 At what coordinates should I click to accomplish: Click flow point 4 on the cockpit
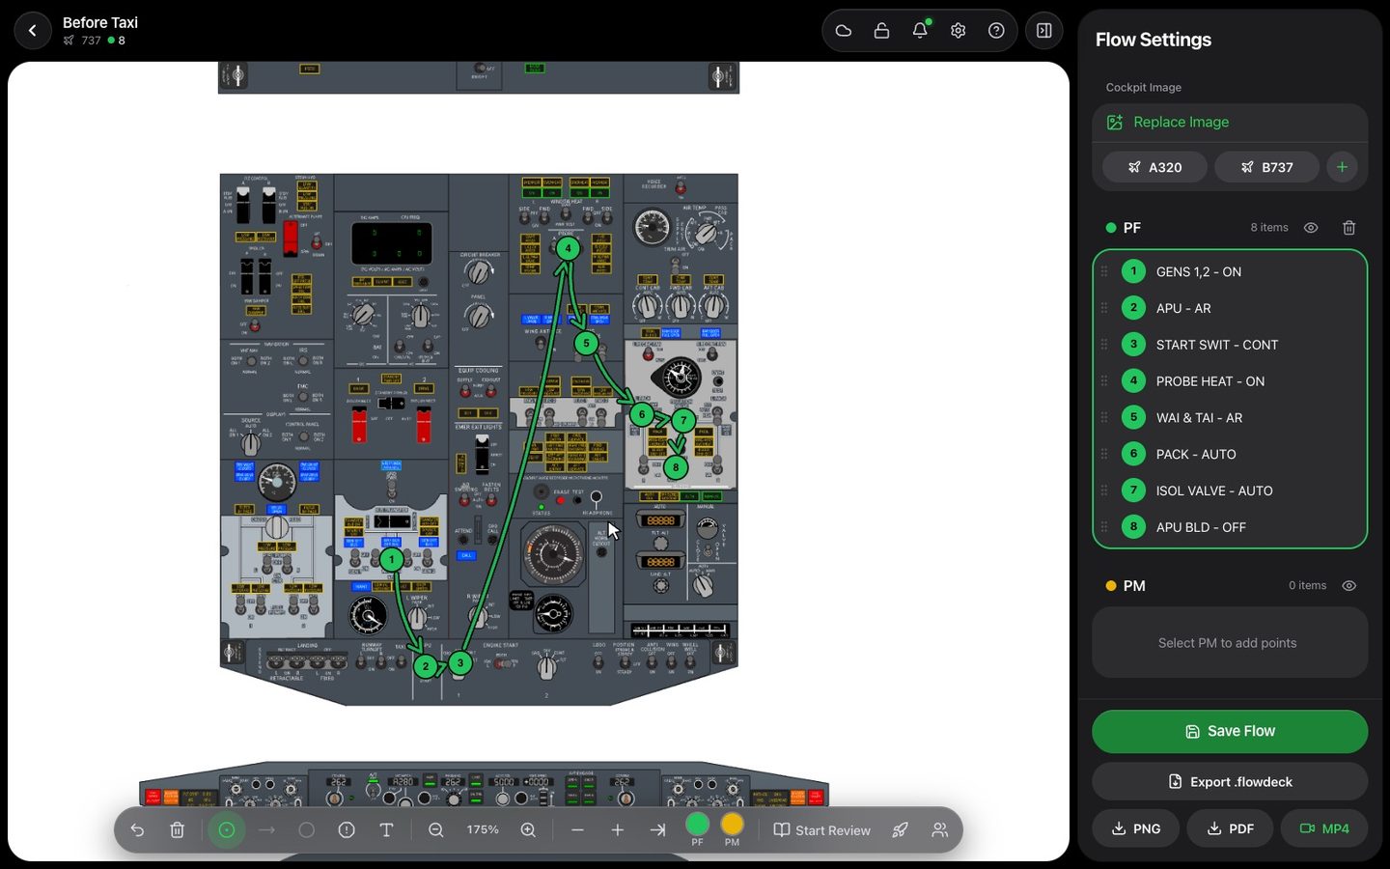click(568, 248)
